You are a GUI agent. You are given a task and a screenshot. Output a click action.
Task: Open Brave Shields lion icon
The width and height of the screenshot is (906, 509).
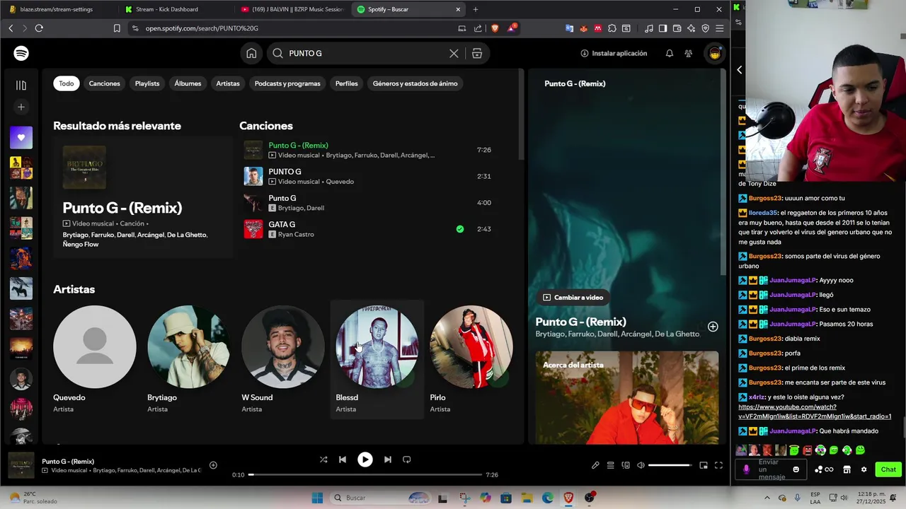pyautogui.click(x=494, y=28)
